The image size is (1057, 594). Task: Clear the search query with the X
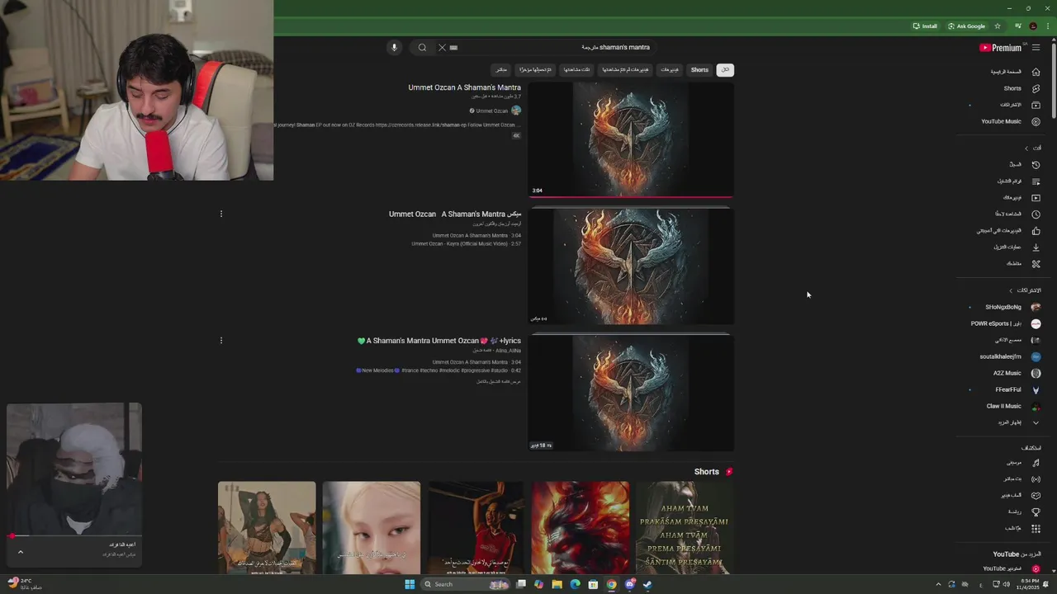click(x=442, y=47)
